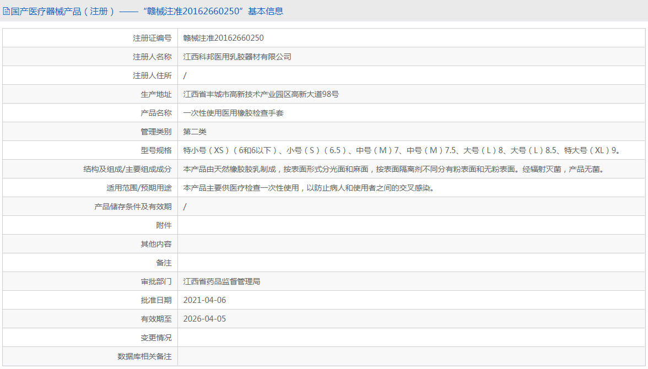Select the intended use text starting 本产品主要供医疗检查

pyautogui.click(x=309, y=188)
